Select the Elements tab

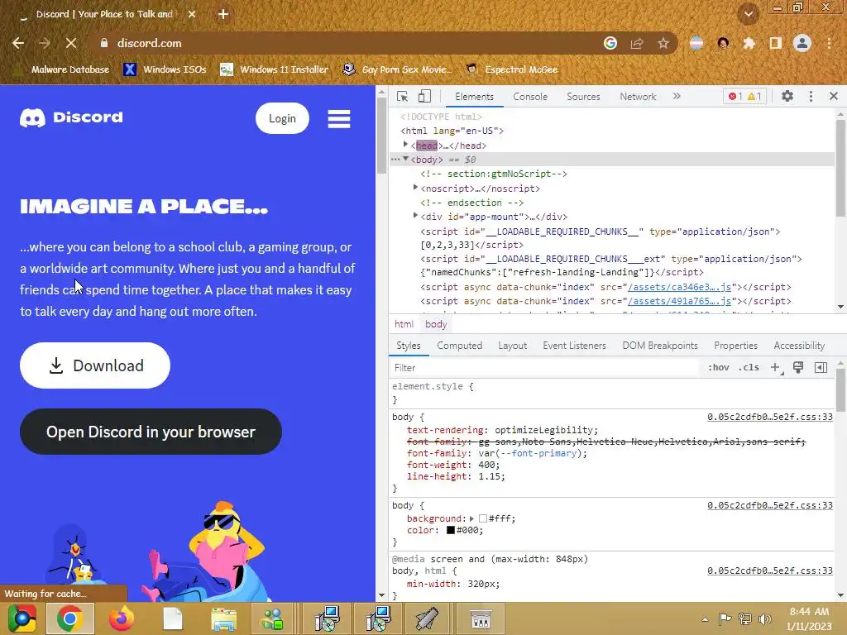point(474,97)
